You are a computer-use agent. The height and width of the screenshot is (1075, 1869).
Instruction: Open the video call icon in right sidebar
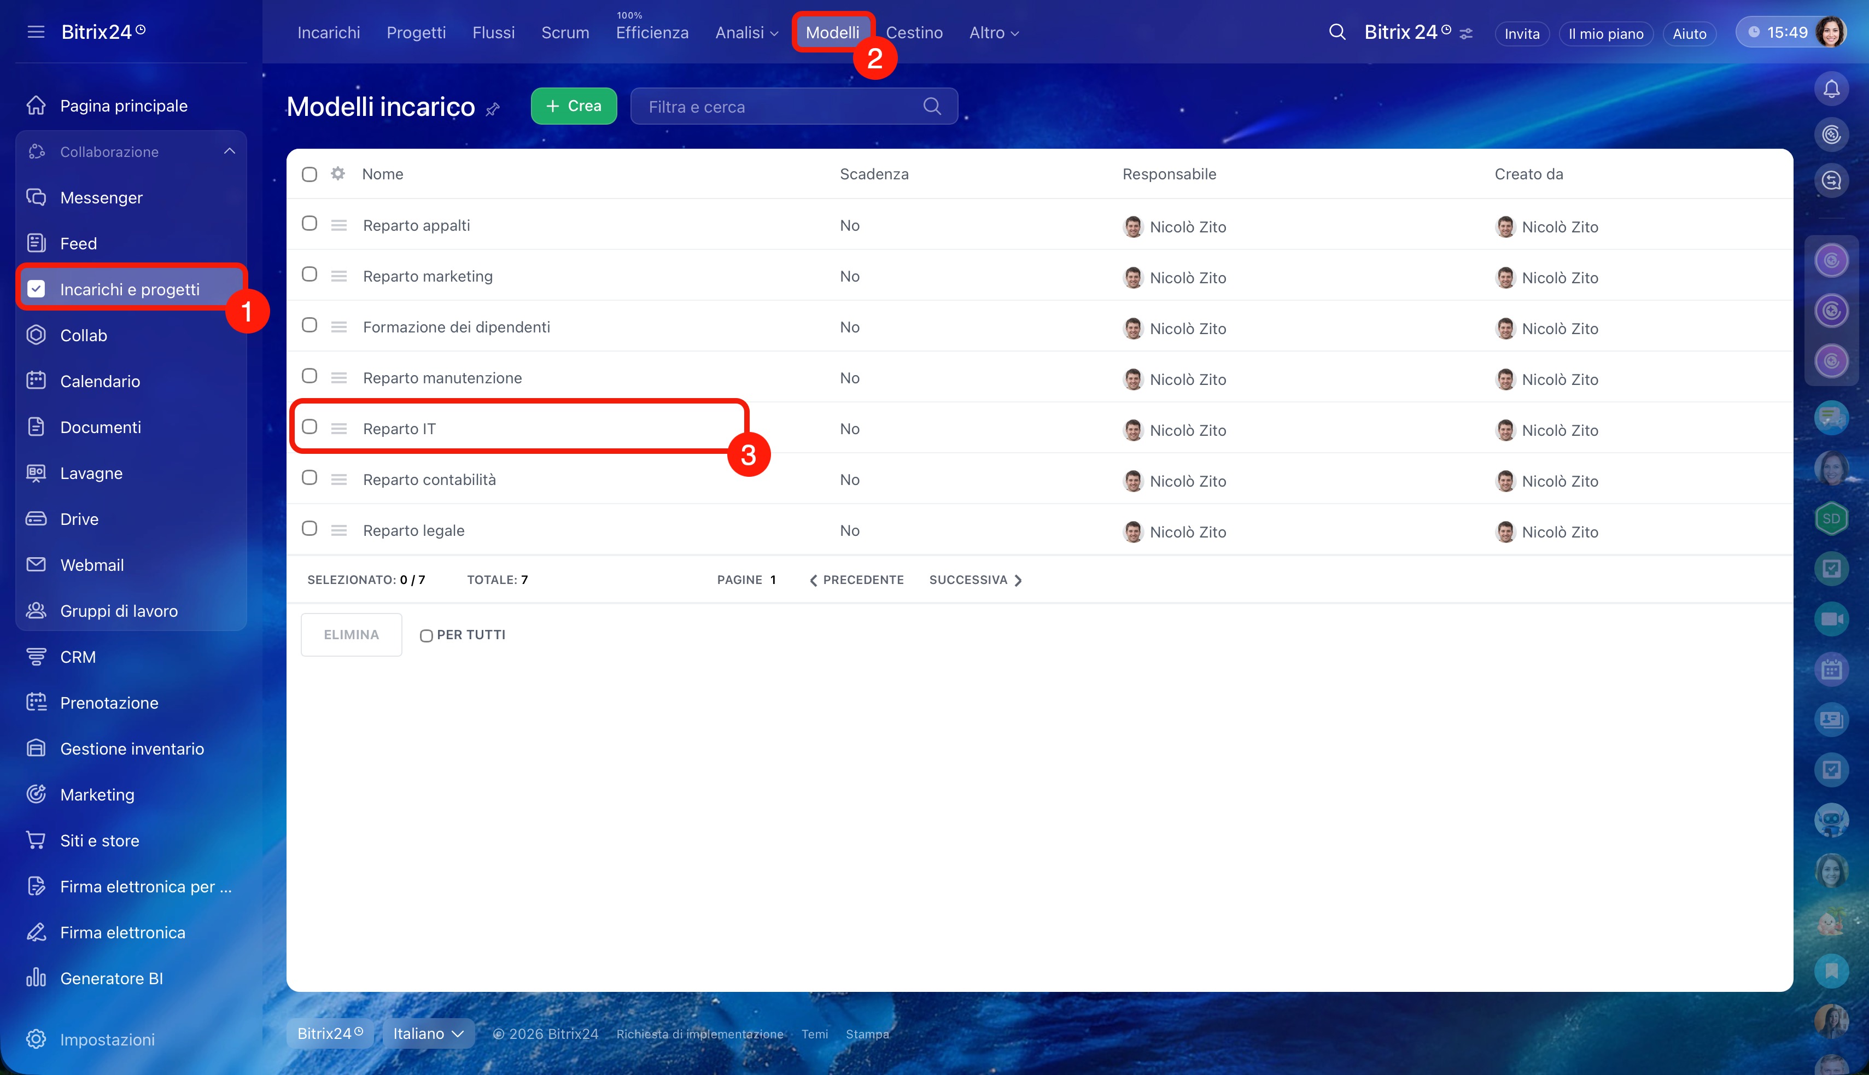(1831, 619)
